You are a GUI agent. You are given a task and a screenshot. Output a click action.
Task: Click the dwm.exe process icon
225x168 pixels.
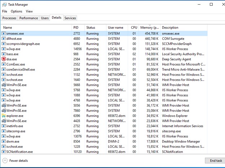4,141
